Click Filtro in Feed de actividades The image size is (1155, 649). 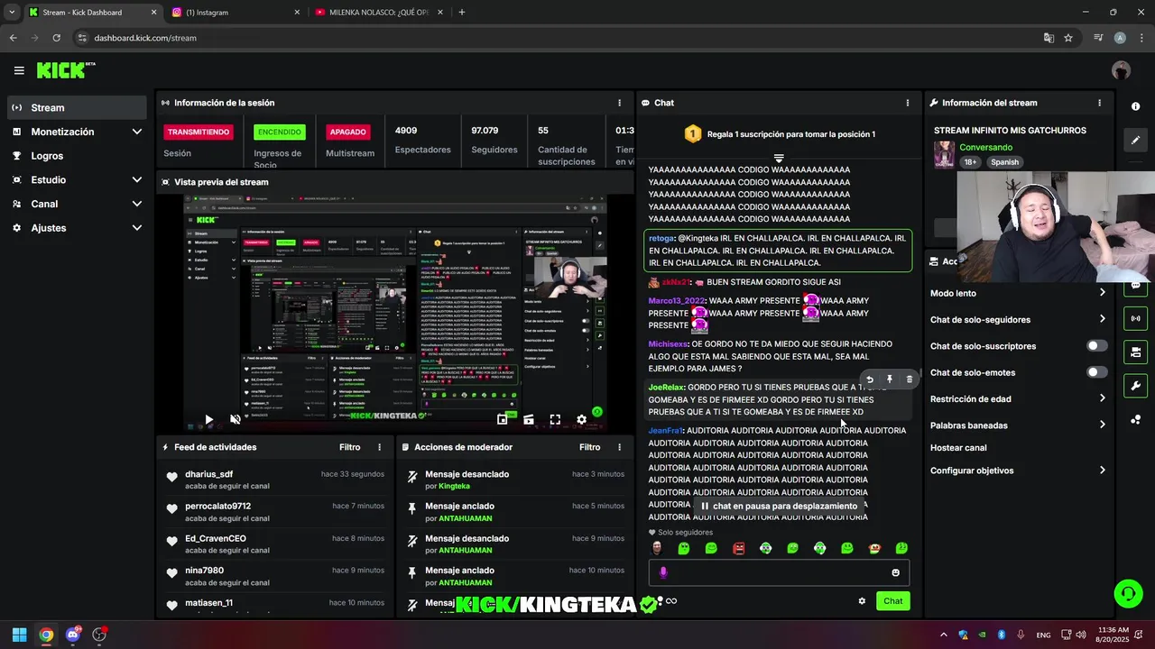(x=349, y=447)
